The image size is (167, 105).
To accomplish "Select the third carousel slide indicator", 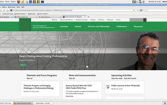I will (x=84, y=67).
